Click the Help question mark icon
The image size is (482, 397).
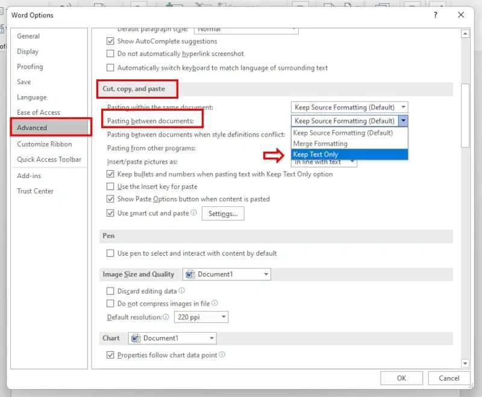click(x=435, y=14)
